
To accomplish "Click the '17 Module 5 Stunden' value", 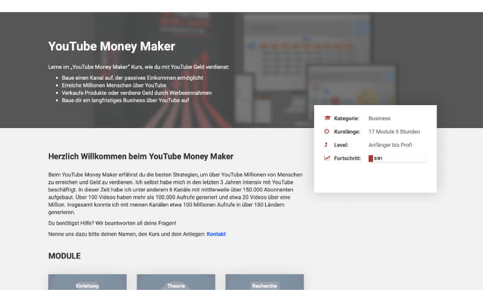I will (x=394, y=132).
